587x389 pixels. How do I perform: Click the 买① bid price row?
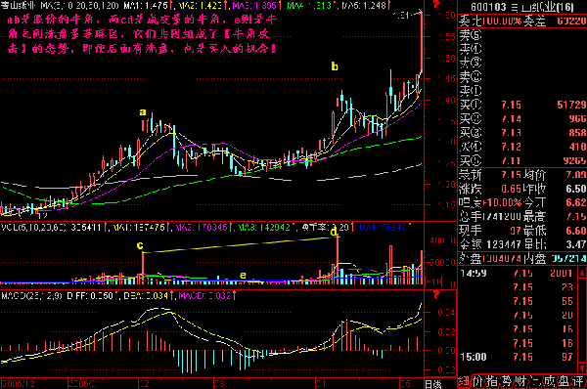point(522,105)
